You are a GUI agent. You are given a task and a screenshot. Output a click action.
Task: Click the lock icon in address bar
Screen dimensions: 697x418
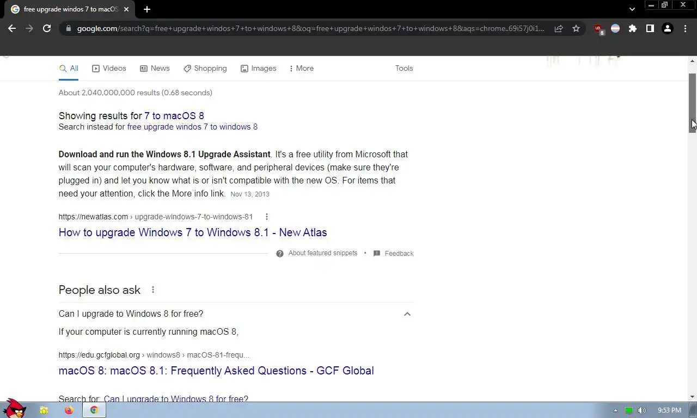(68, 28)
